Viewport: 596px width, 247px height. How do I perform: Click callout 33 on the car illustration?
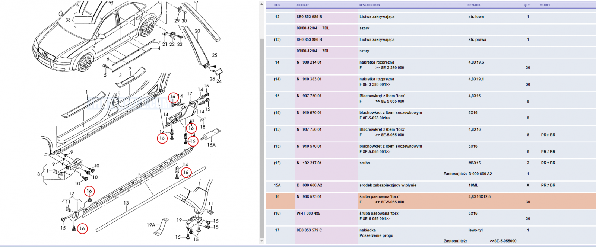click(68, 20)
